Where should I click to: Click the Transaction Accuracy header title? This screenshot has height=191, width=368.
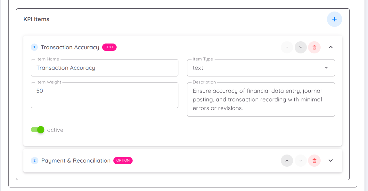tap(70, 47)
